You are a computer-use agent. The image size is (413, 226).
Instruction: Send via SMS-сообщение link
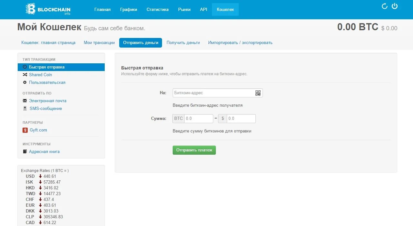pos(46,108)
